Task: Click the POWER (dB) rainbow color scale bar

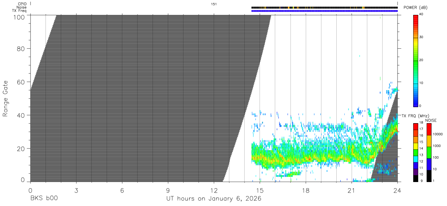Action: (x=416, y=60)
